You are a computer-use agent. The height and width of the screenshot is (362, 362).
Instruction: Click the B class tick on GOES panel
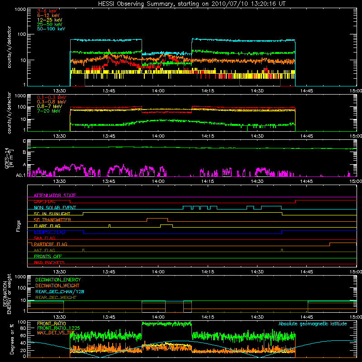pos(24,152)
